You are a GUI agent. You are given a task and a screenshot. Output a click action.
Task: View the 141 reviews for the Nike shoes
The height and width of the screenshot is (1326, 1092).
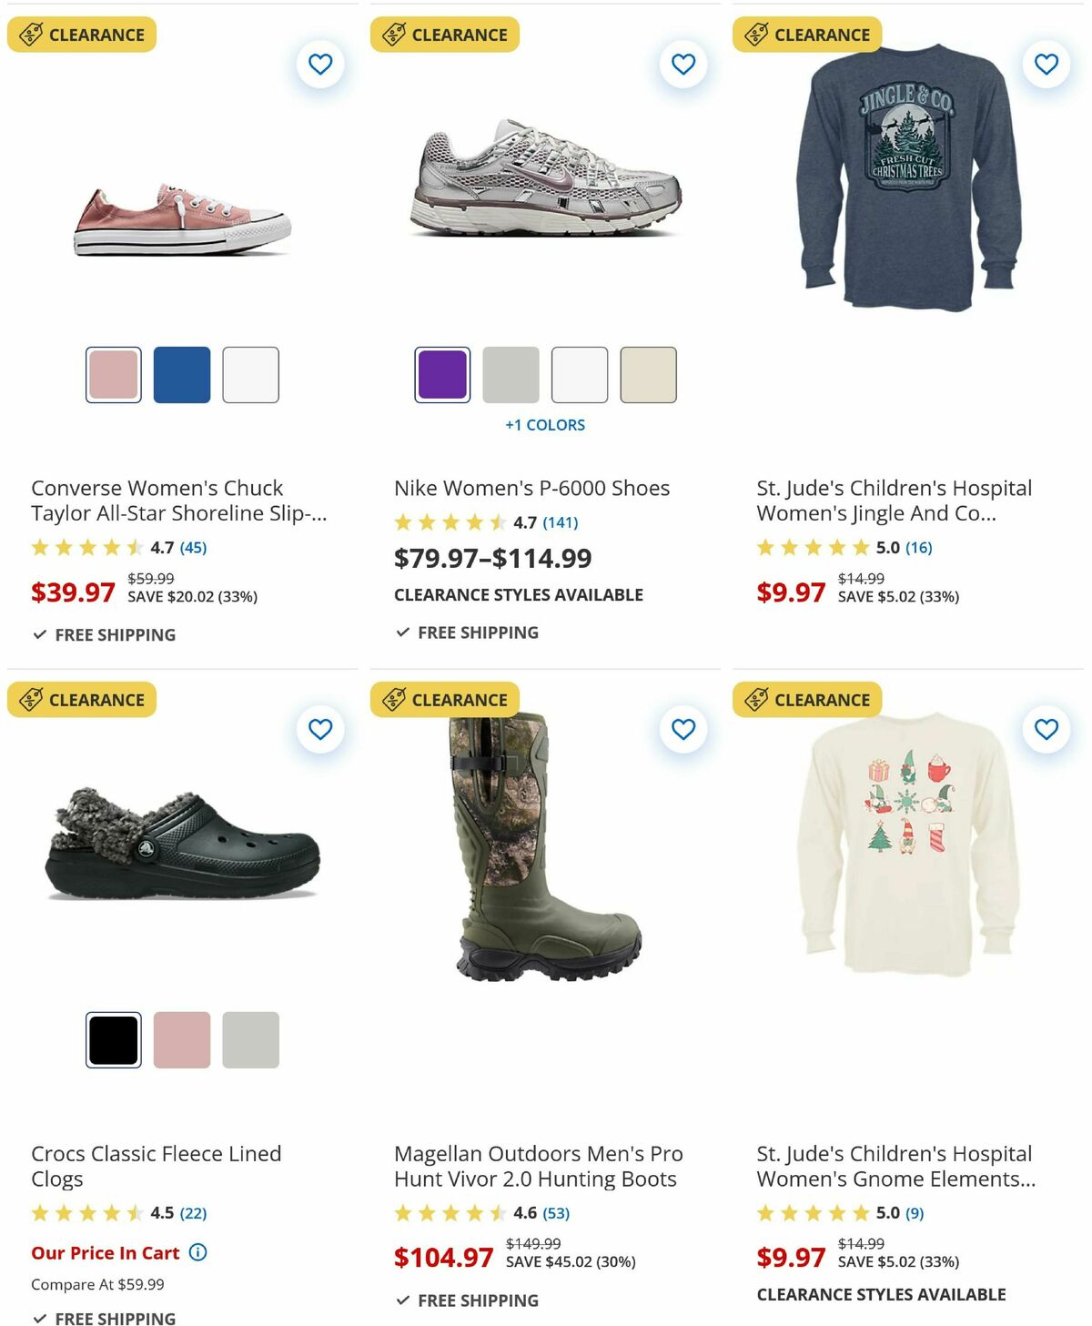(x=560, y=522)
